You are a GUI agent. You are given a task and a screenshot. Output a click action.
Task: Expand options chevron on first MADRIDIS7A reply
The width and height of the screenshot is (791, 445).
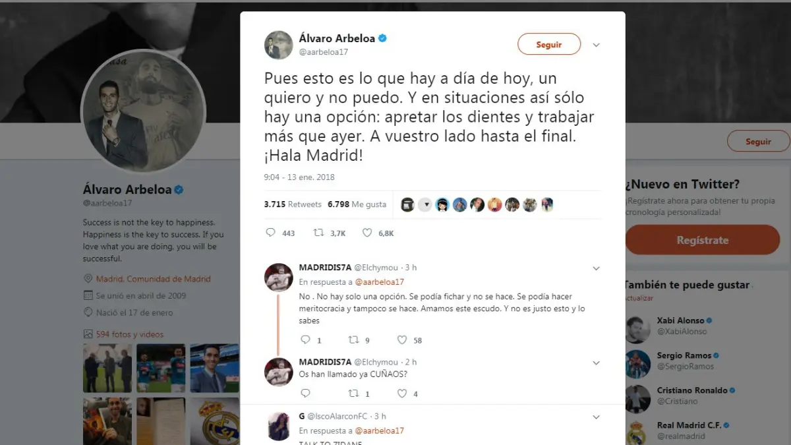[x=596, y=268]
